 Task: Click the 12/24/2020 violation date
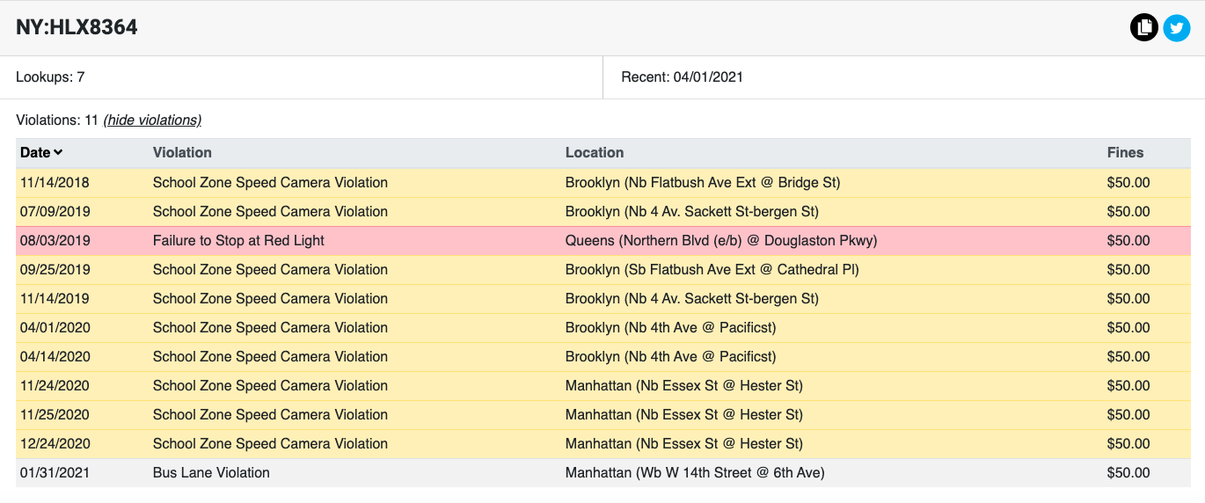(x=55, y=443)
